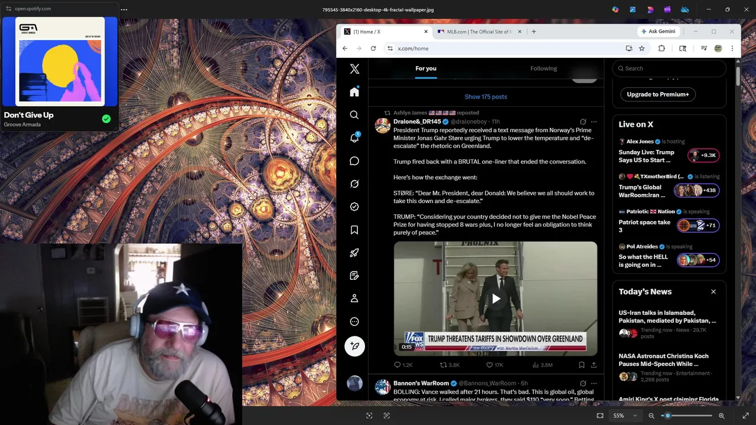Click install app icon in address bar
This screenshot has width=756, height=425.
[629, 48]
